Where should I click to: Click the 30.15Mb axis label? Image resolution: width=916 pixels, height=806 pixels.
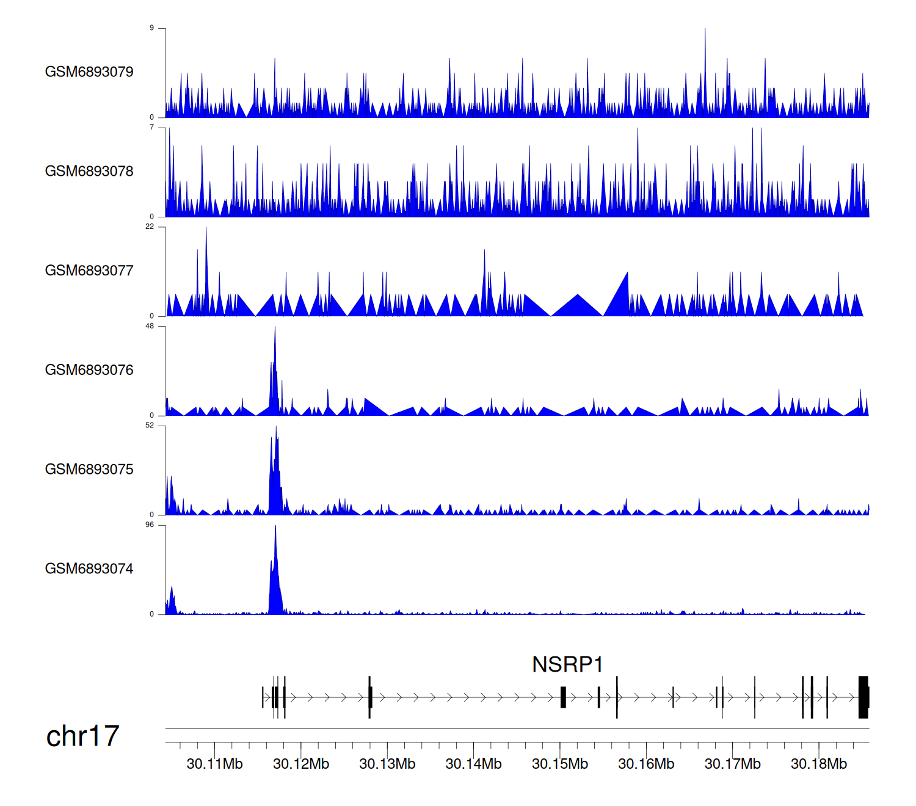pyautogui.click(x=560, y=764)
